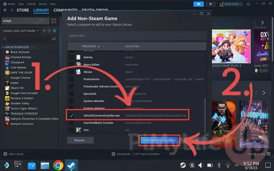Check the PulseAudio Volume Control checkbox
The width and height of the screenshot is (274, 171).
click(71, 86)
